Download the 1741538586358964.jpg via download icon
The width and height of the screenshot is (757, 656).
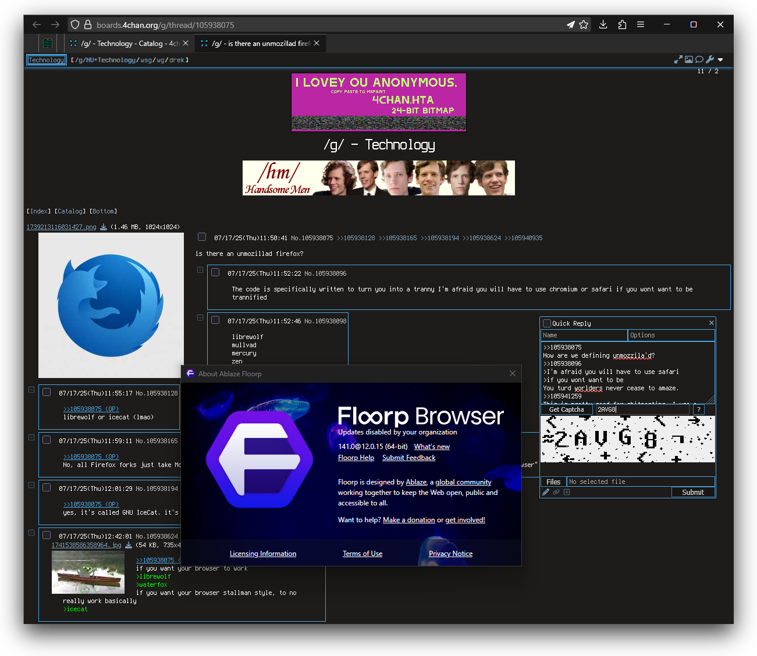(129, 545)
